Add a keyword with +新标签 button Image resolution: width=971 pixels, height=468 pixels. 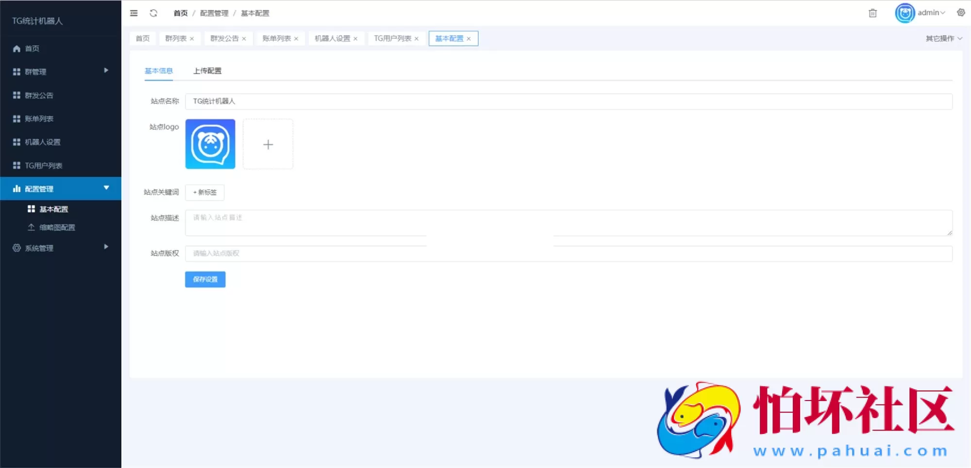click(x=204, y=192)
